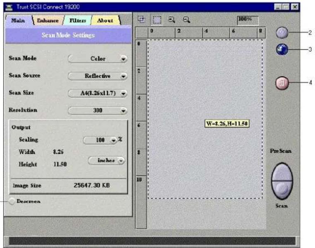315x248 pixels.
Task: Open the Enhance tab
Action: point(48,21)
